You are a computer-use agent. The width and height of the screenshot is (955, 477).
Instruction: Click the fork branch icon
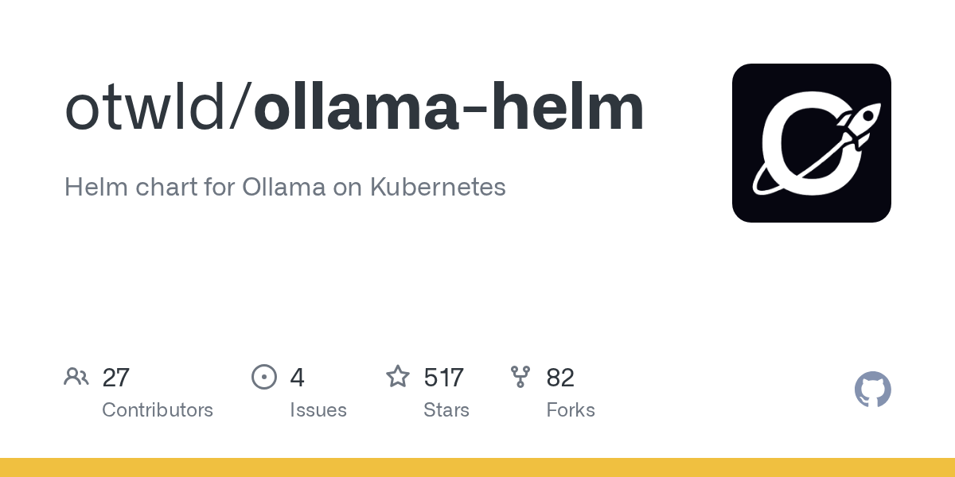520,377
